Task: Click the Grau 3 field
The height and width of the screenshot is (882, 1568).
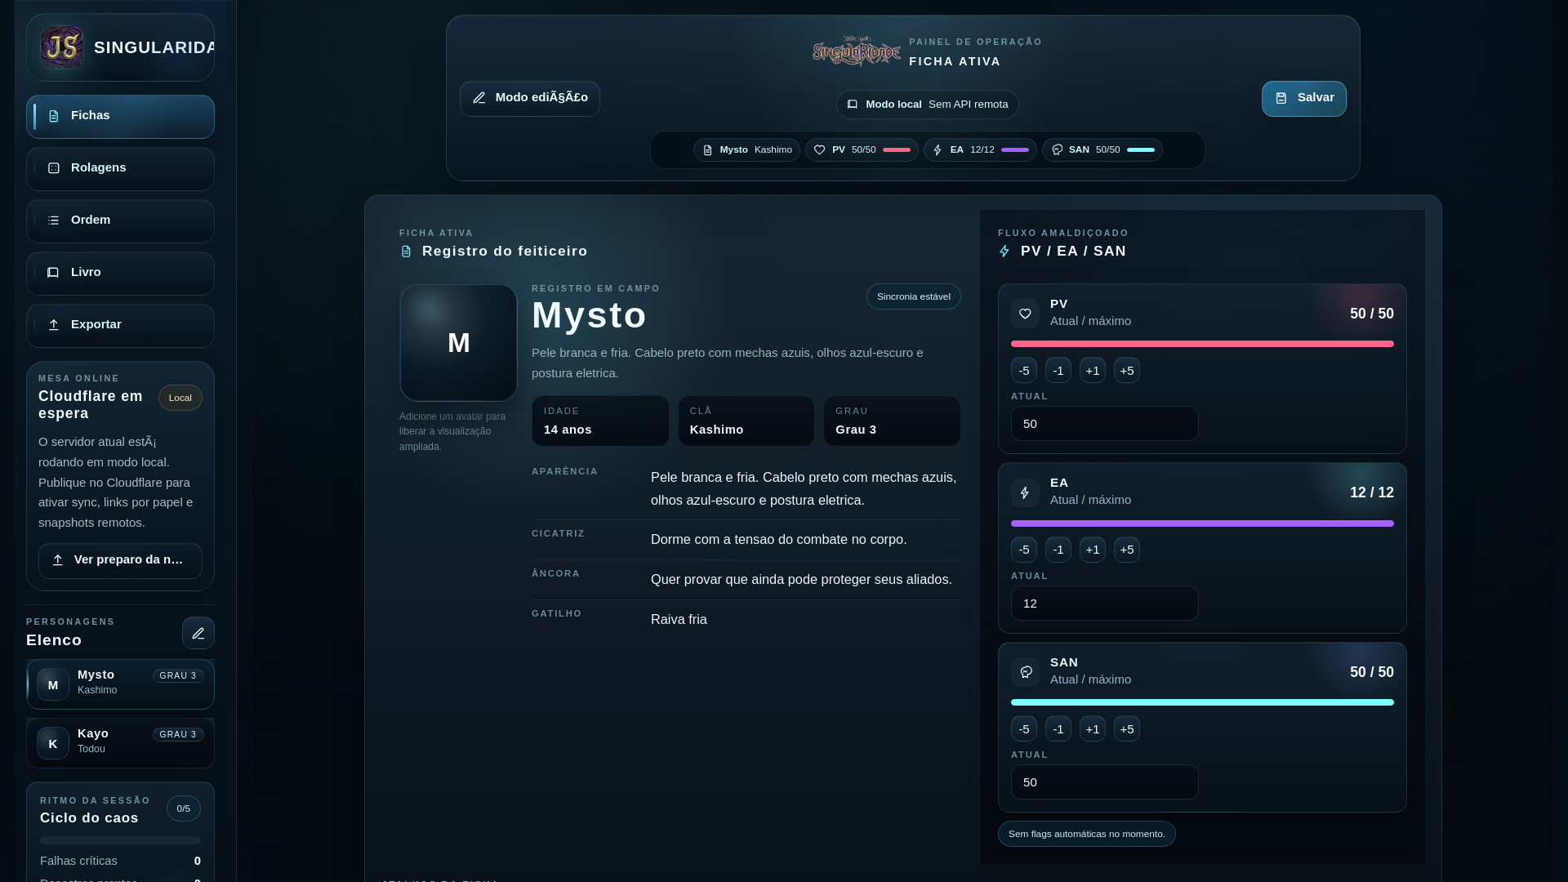Action: point(893,421)
